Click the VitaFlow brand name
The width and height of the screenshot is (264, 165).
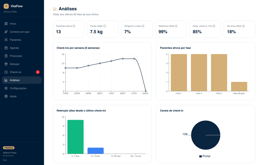tap(17, 6)
